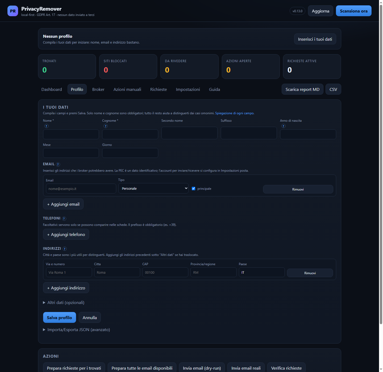This screenshot has height=372, width=383.
Task: Click the Paese field containing IT
Action: pos(262,272)
